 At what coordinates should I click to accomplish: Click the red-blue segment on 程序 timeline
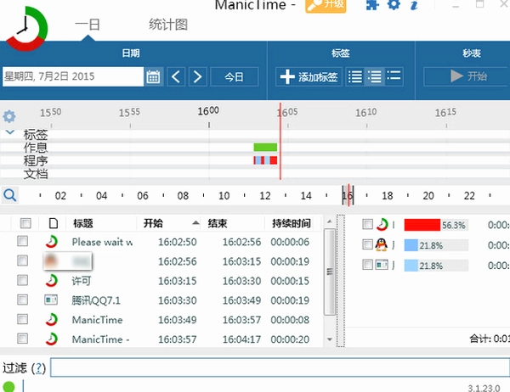(265, 160)
